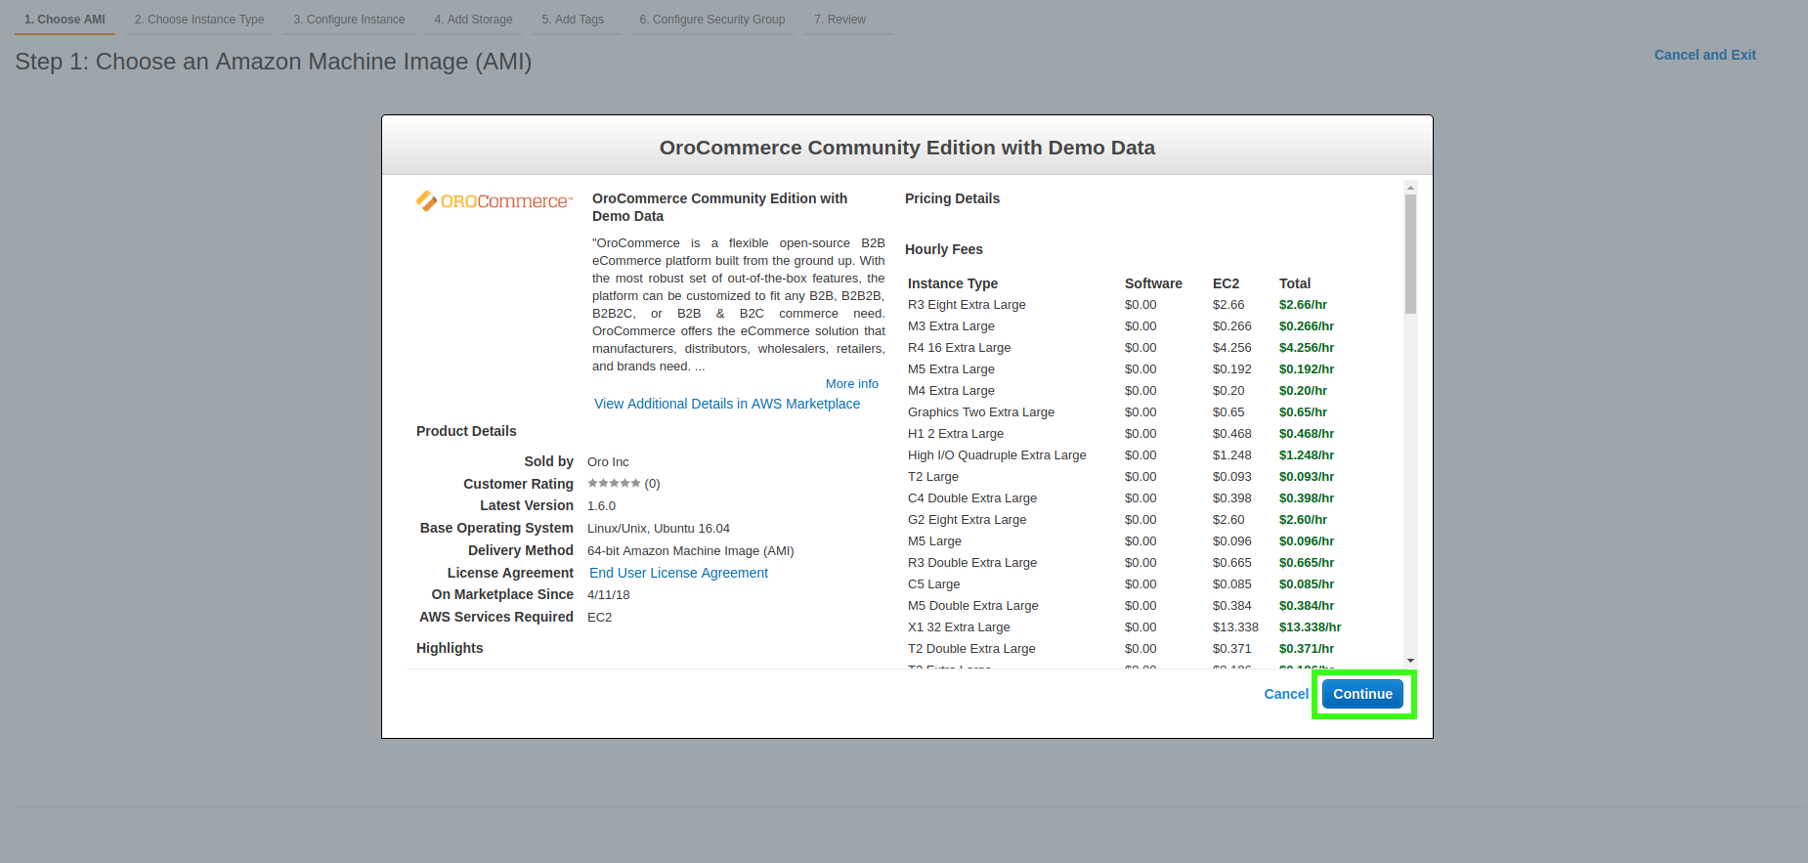Jump to Configure Security Group tab

tap(711, 20)
